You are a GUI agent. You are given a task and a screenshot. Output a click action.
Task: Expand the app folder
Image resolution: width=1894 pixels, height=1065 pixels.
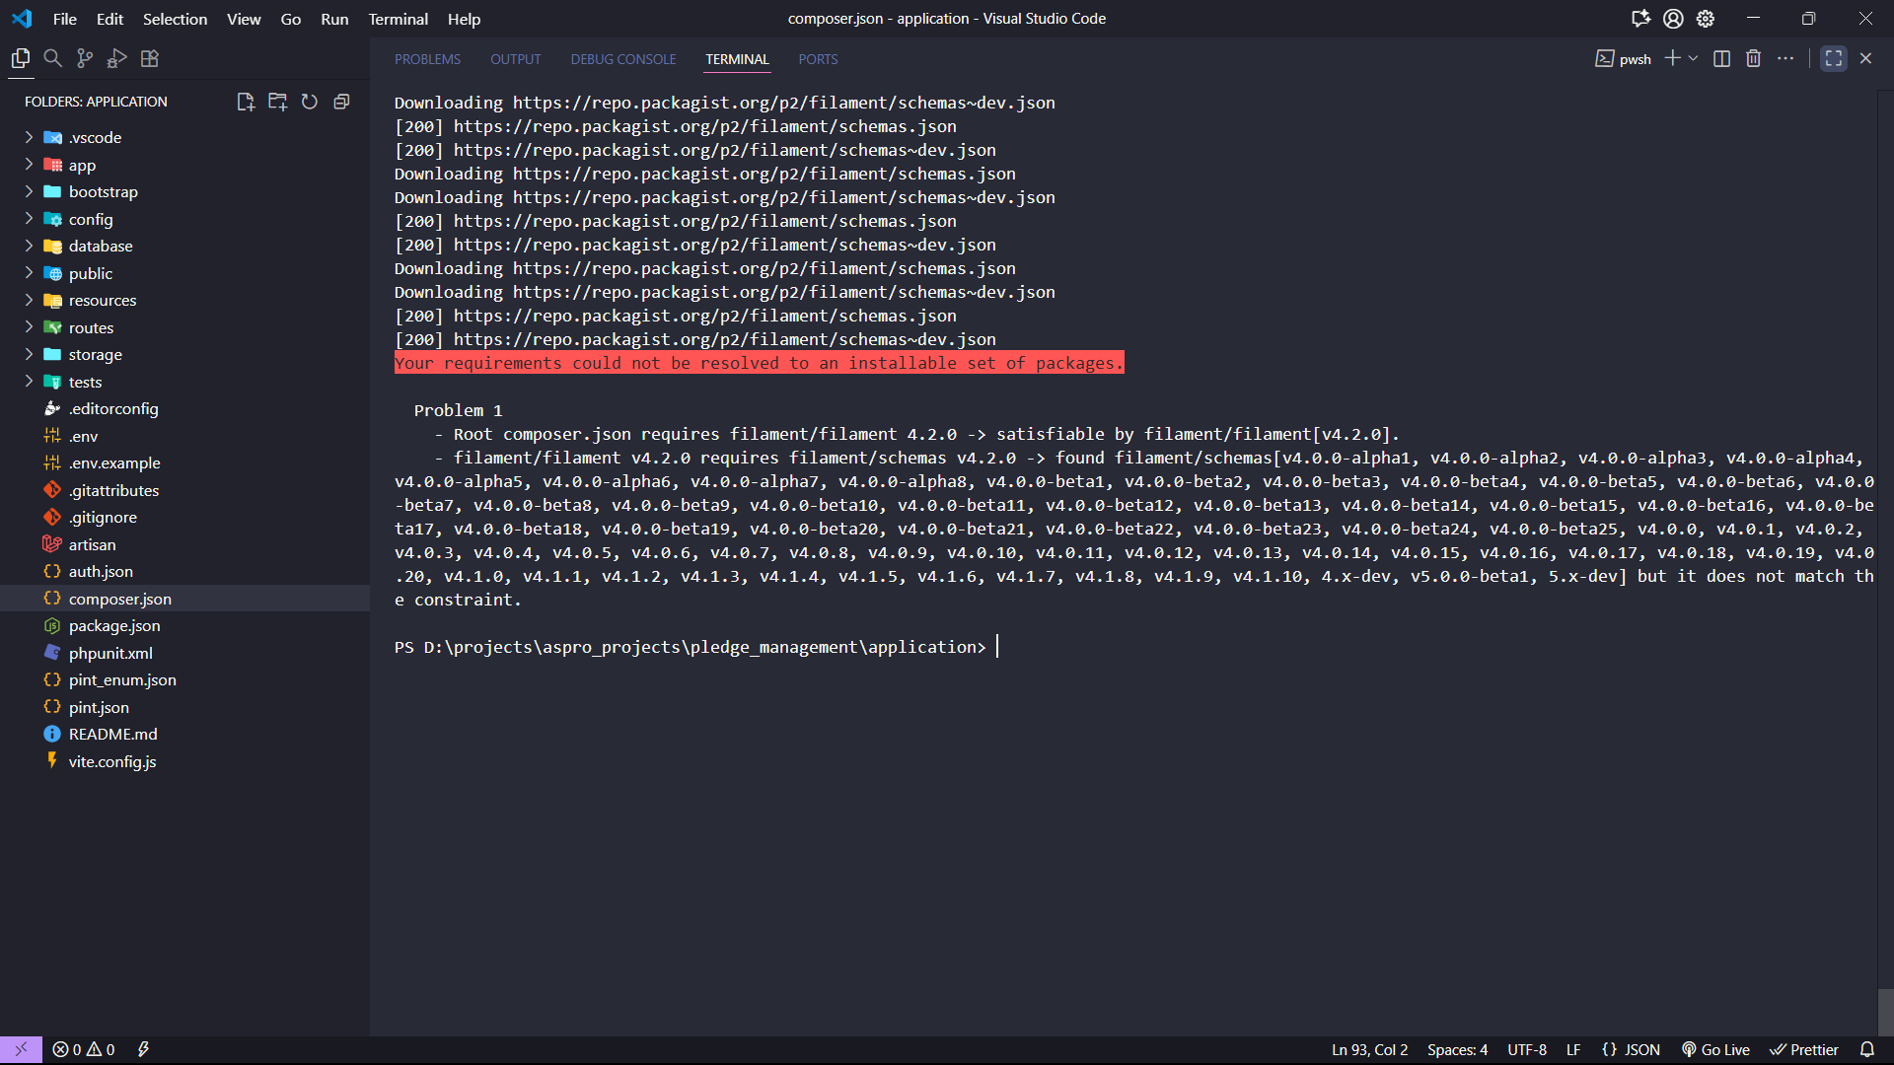[x=82, y=166]
